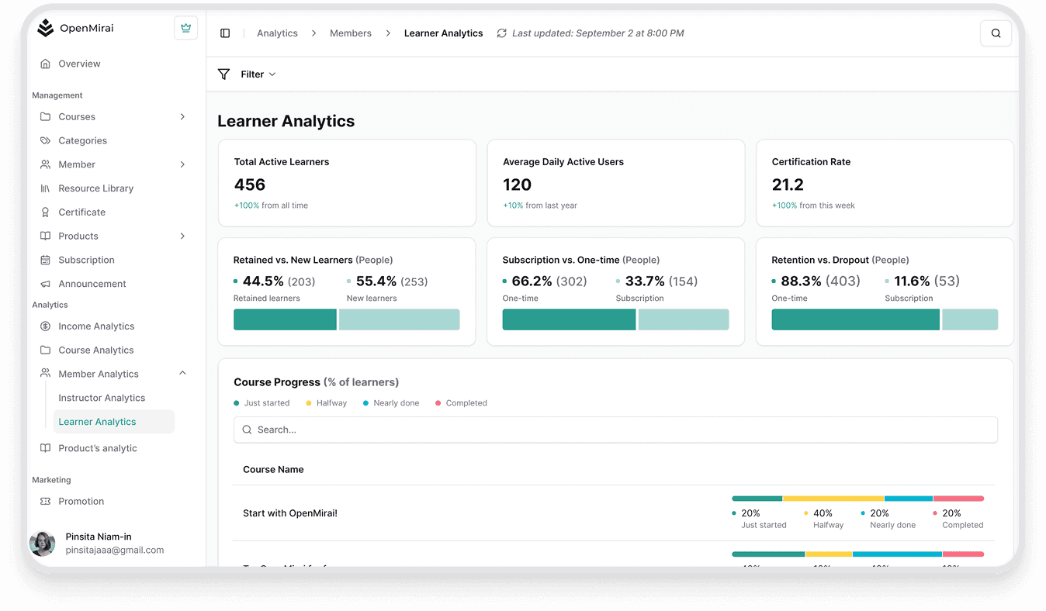This screenshot has width=1046, height=611.
Task: Click Analytics breadcrumb link
Action: coord(277,33)
